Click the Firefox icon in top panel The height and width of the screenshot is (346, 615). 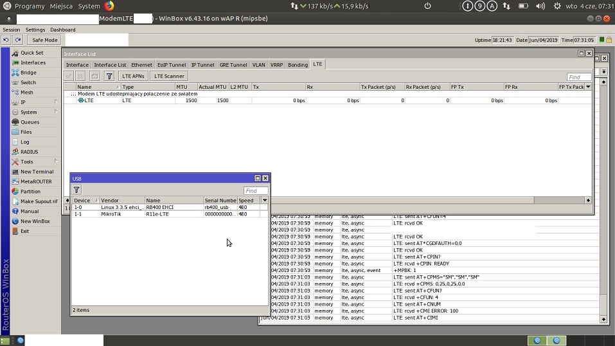(x=109, y=6)
